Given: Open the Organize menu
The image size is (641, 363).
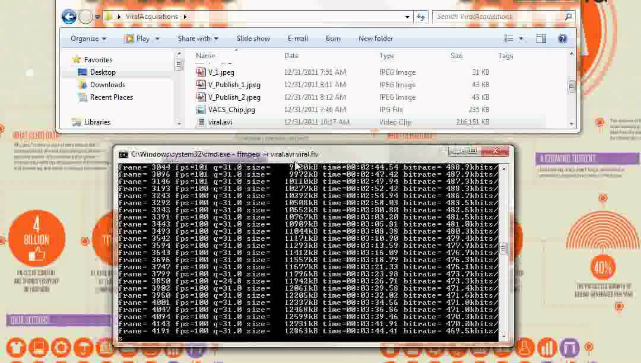Looking at the screenshot, I should click(x=88, y=39).
